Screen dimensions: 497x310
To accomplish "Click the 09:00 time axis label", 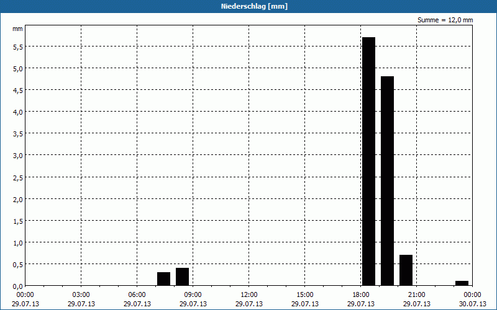I will click(x=193, y=294).
